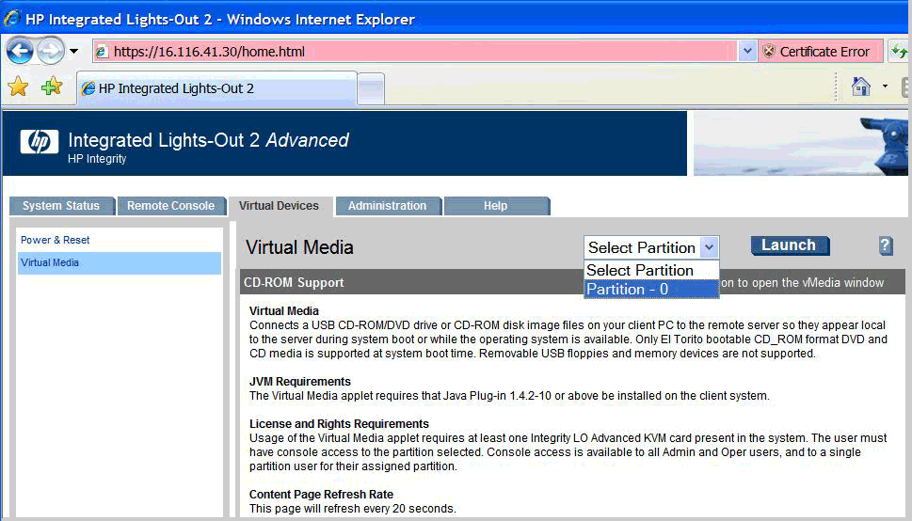Click the CD-ROM Support header text
Image resolution: width=912 pixels, height=521 pixels.
pos(294,282)
